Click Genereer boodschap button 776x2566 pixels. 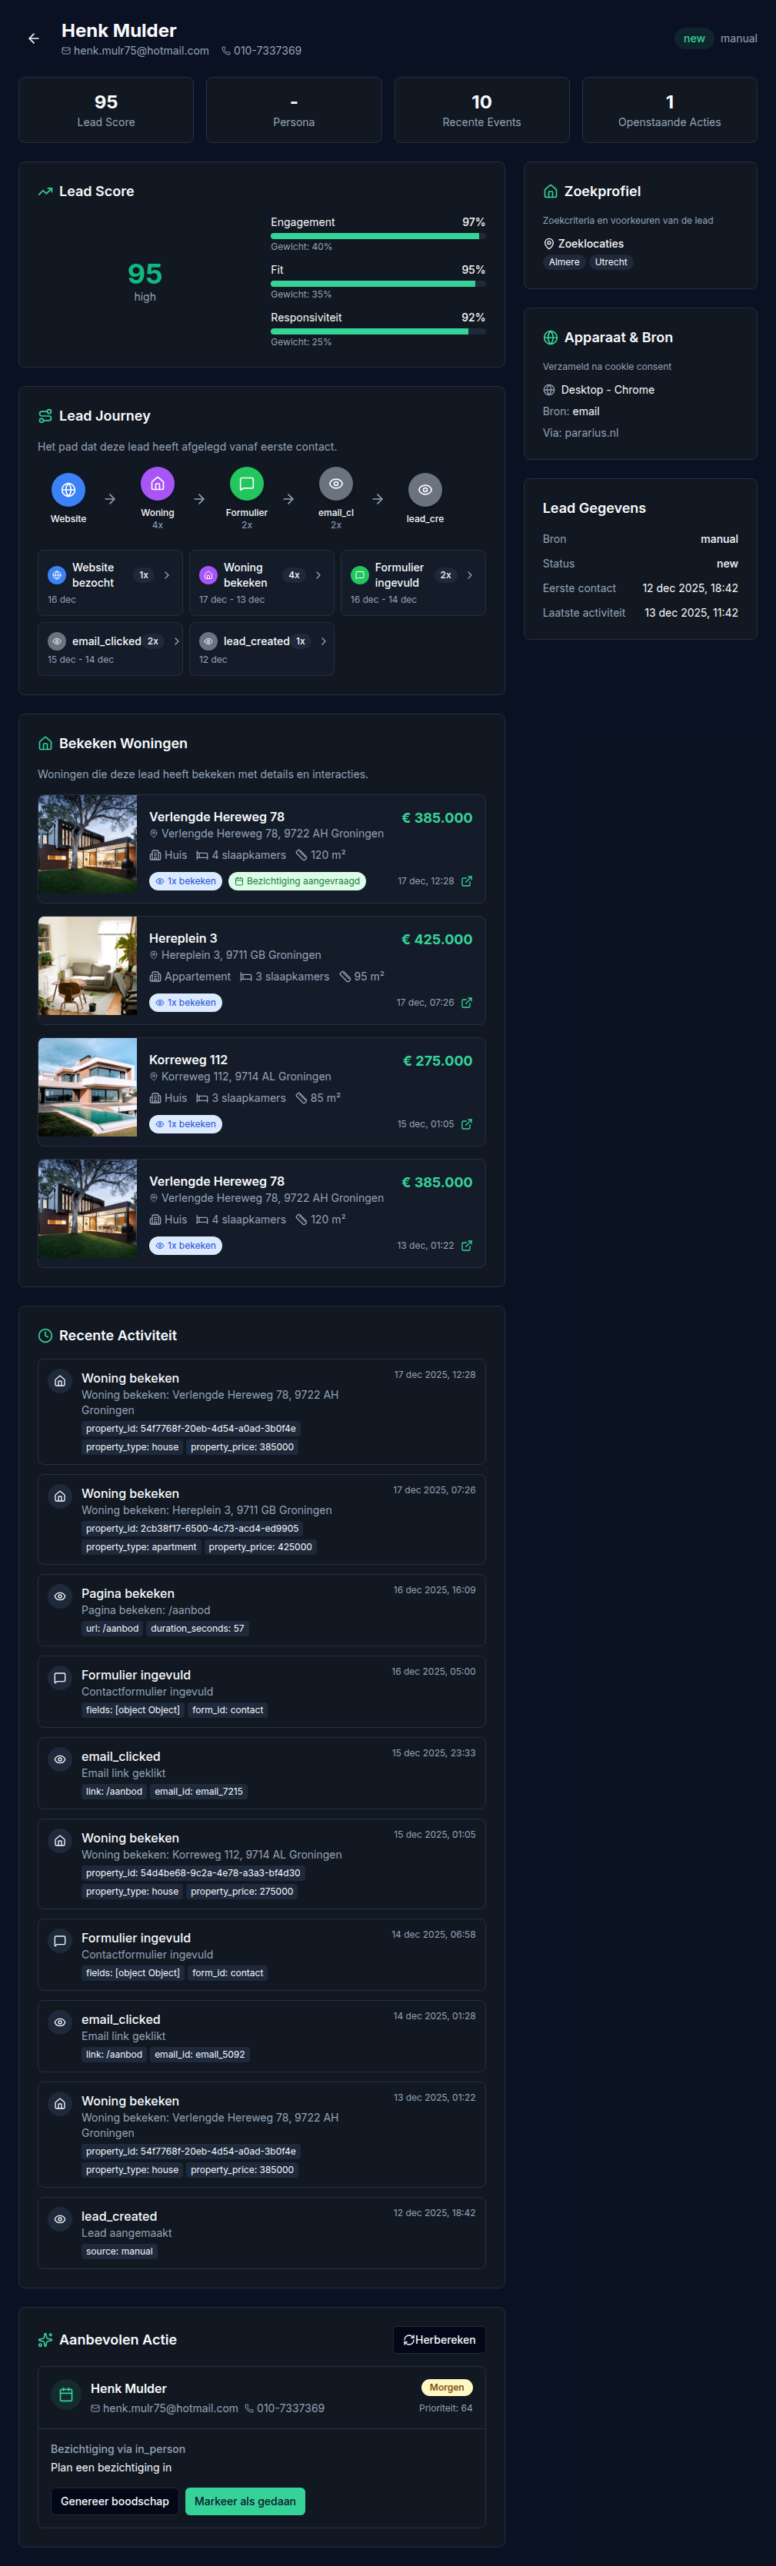(x=115, y=2501)
